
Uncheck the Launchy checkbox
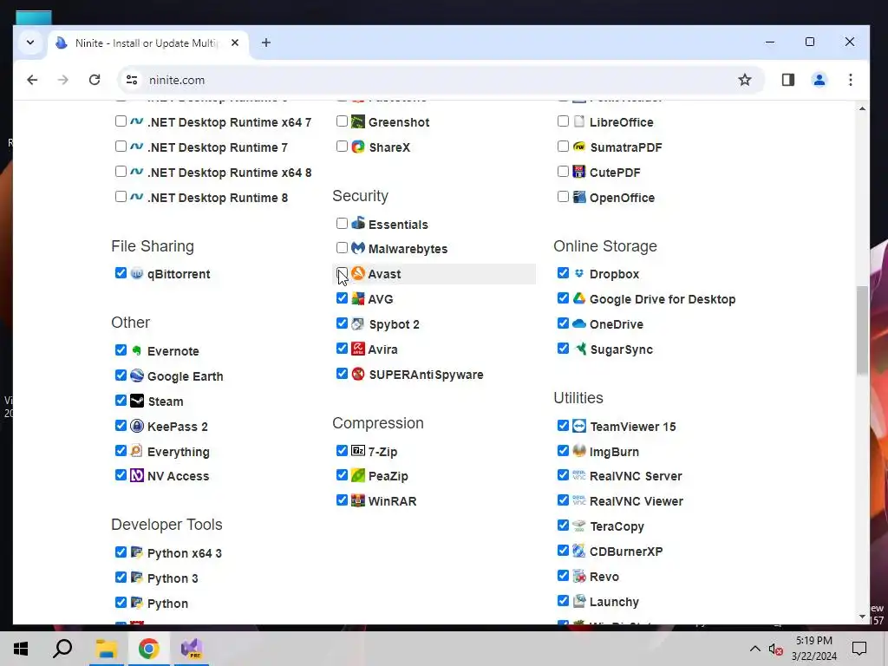[563, 600]
